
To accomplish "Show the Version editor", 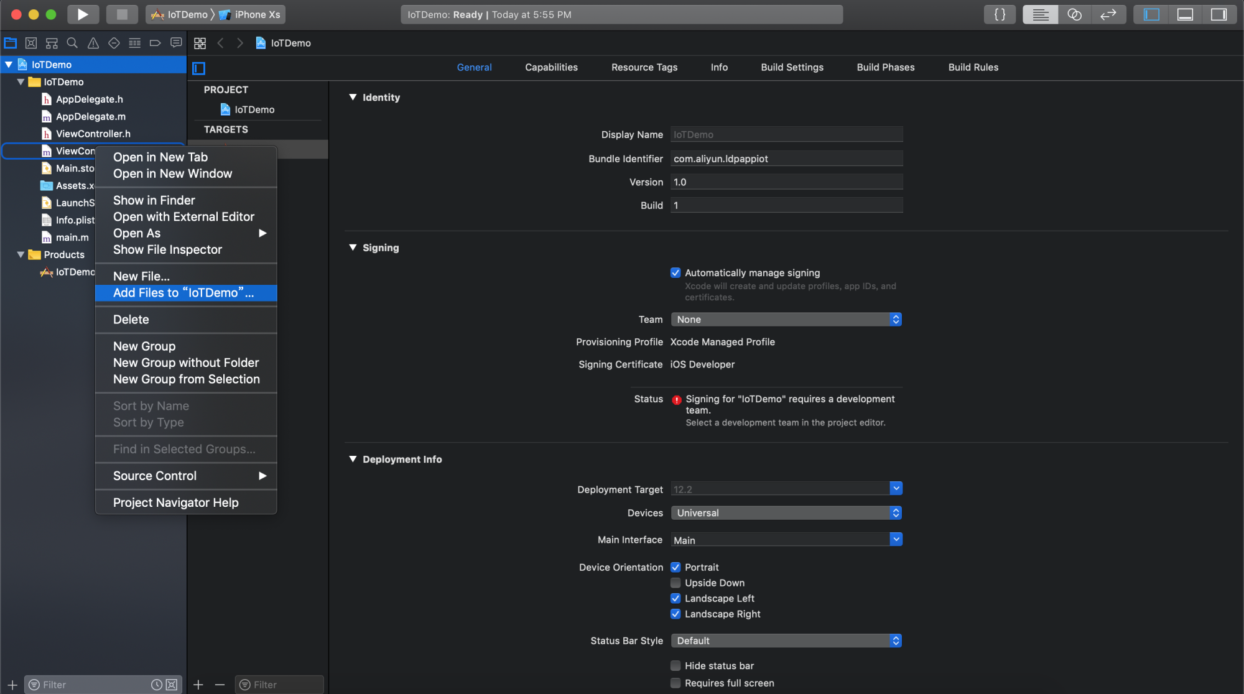I will click(x=1108, y=14).
